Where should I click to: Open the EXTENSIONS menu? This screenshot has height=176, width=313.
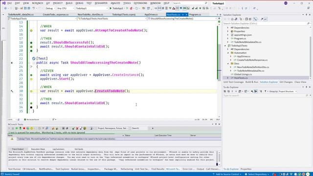pyautogui.click(x=140, y=3)
